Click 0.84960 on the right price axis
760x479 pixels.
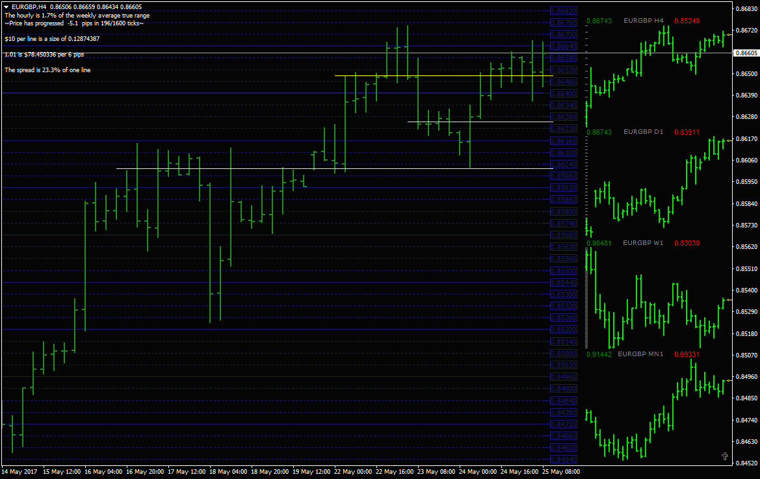point(746,376)
